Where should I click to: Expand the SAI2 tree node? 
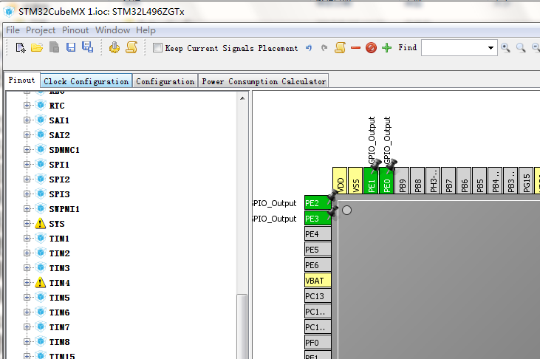[x=27, y=134]
